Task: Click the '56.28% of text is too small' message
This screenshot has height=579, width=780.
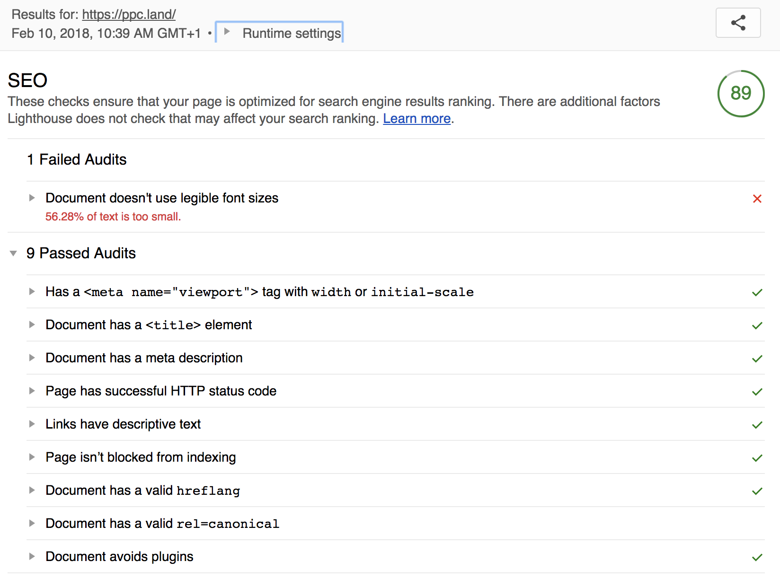Action: pos(113,217)
